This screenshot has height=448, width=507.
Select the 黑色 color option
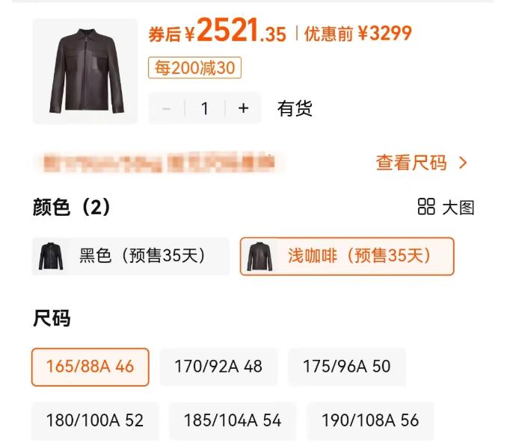(131, 256)
